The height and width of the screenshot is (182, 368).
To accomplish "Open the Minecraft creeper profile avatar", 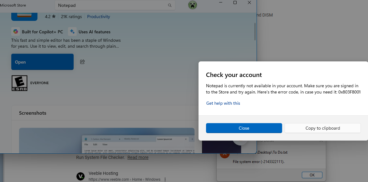I will click(x=193, y=5).
